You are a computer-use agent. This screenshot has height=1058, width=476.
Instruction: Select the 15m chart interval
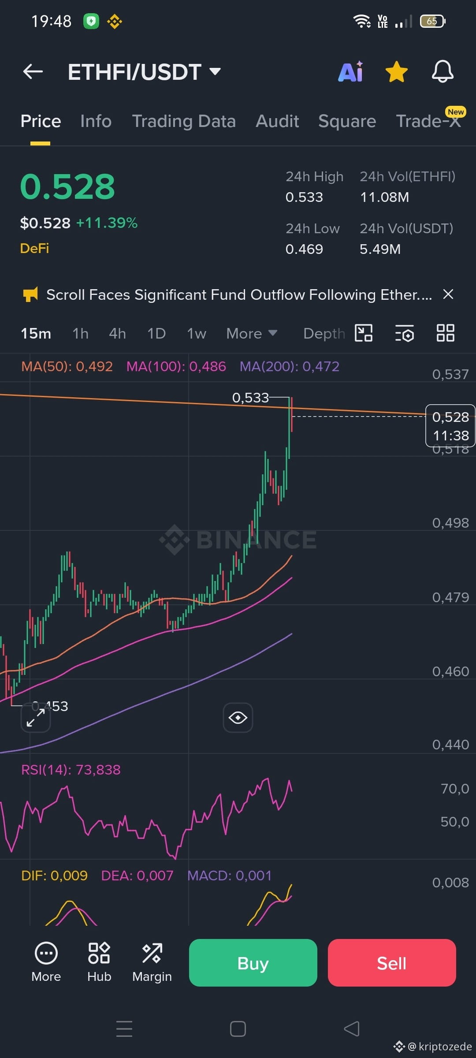point(36,333)
